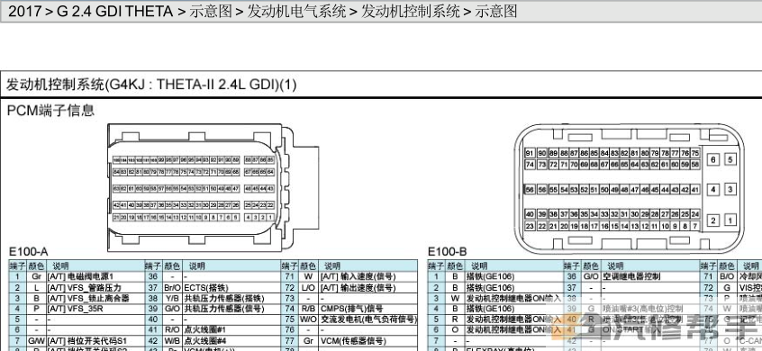Click the W/O color cell in E100-A
762x351 pixels.
(308, 319)
